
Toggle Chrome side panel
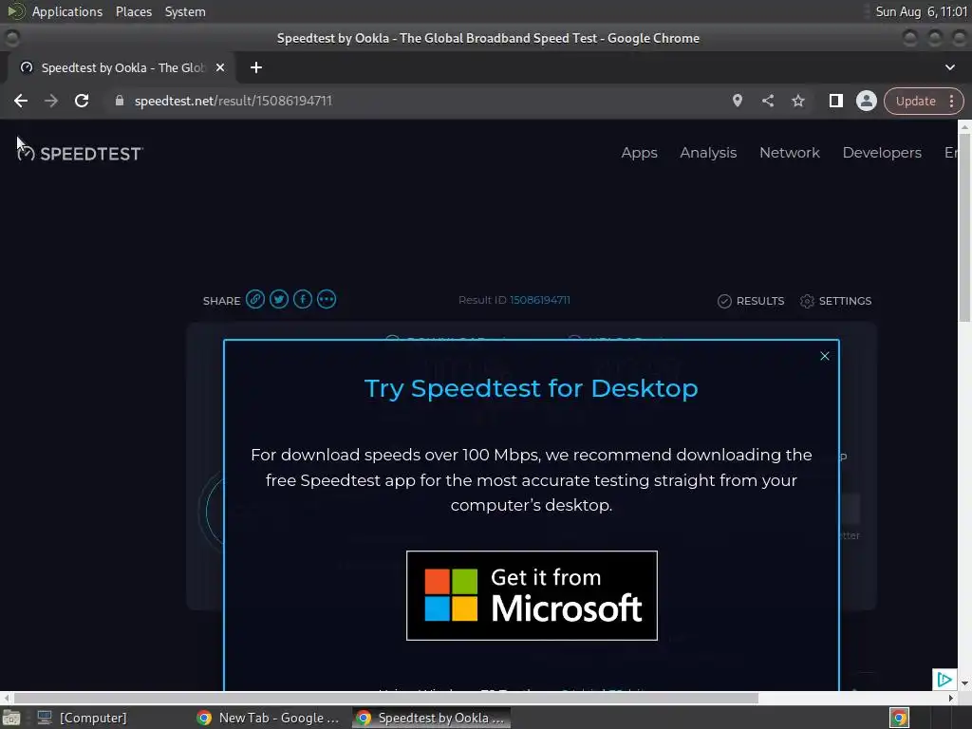(x=835, y=101)
